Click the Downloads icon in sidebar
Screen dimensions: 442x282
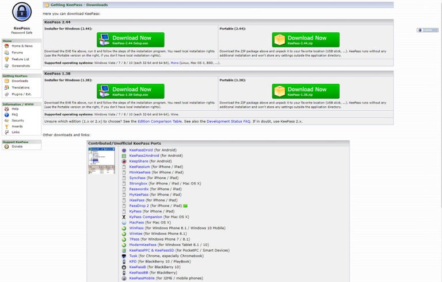6,81
